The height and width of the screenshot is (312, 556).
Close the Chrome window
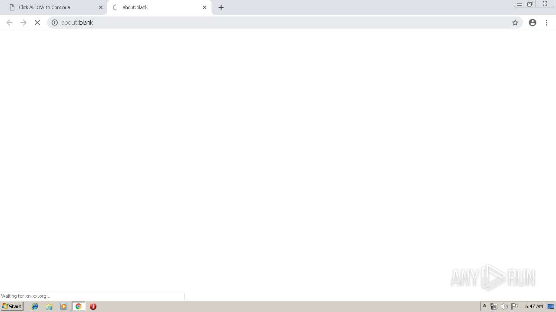[x=545, y=4]
